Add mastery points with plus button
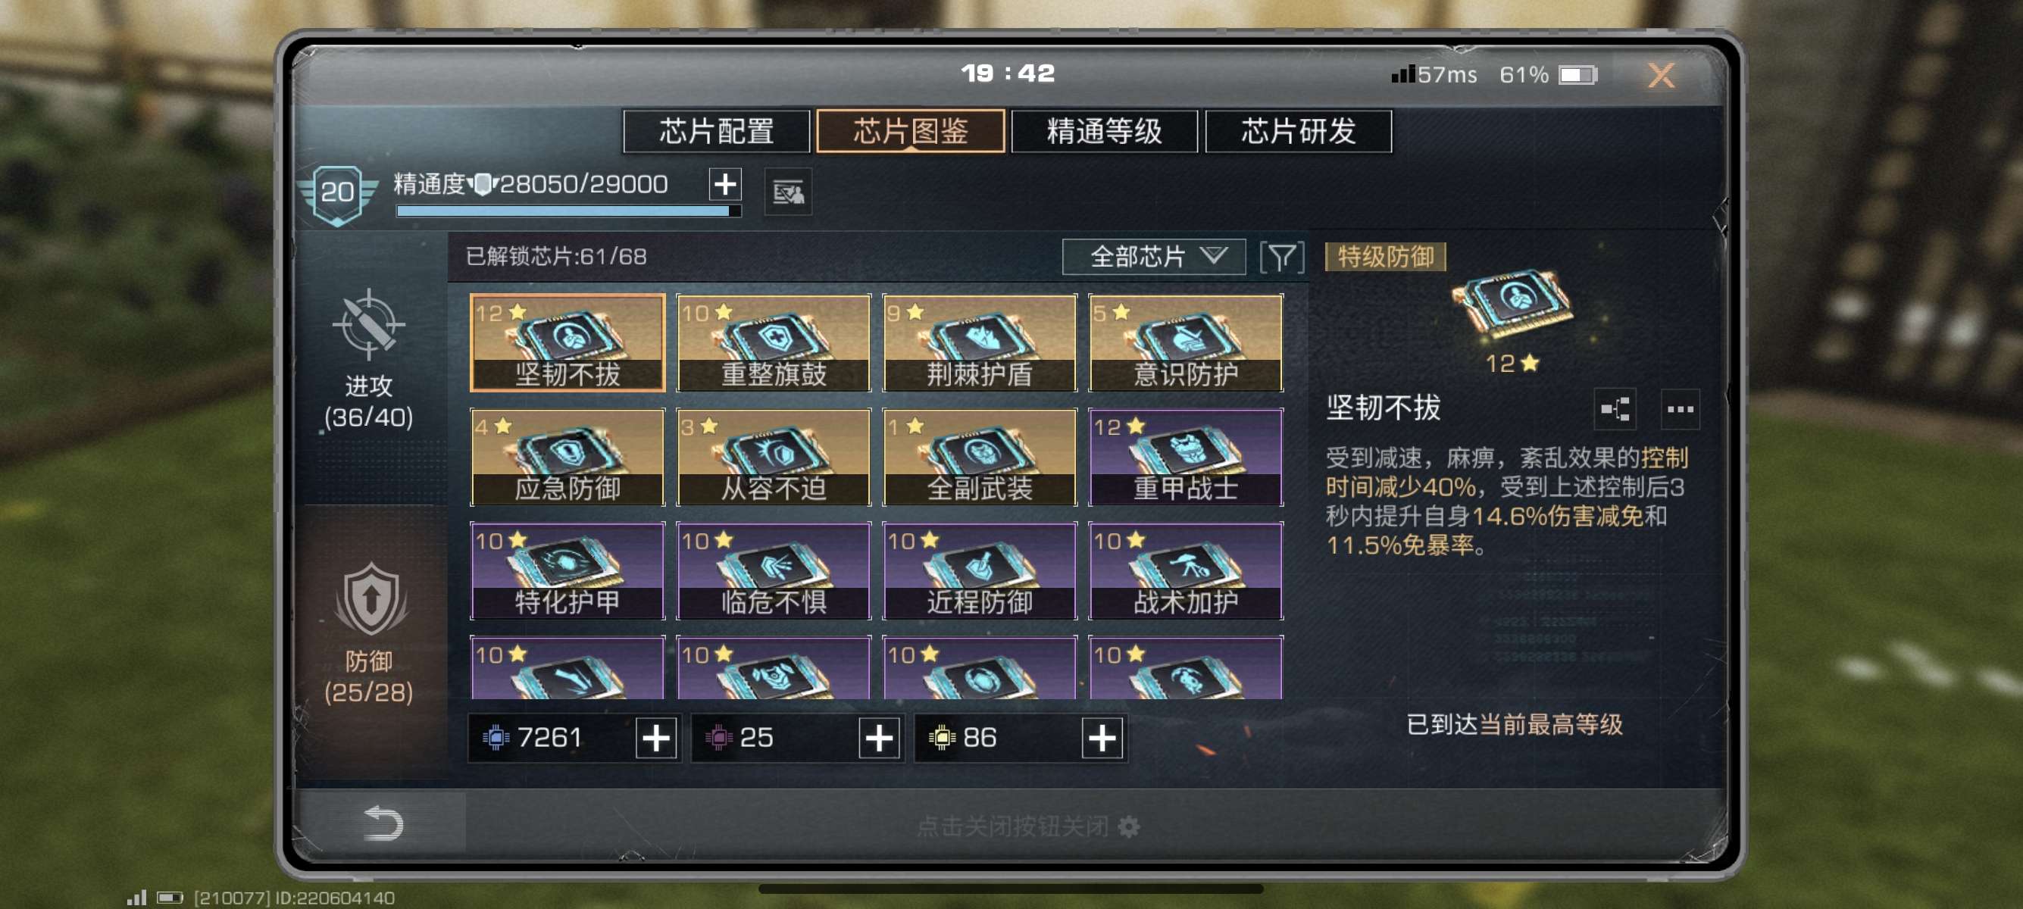Image resolution: width=2023 pixels, height=909 pixels. pyautogui.click(x=725, y=185)
